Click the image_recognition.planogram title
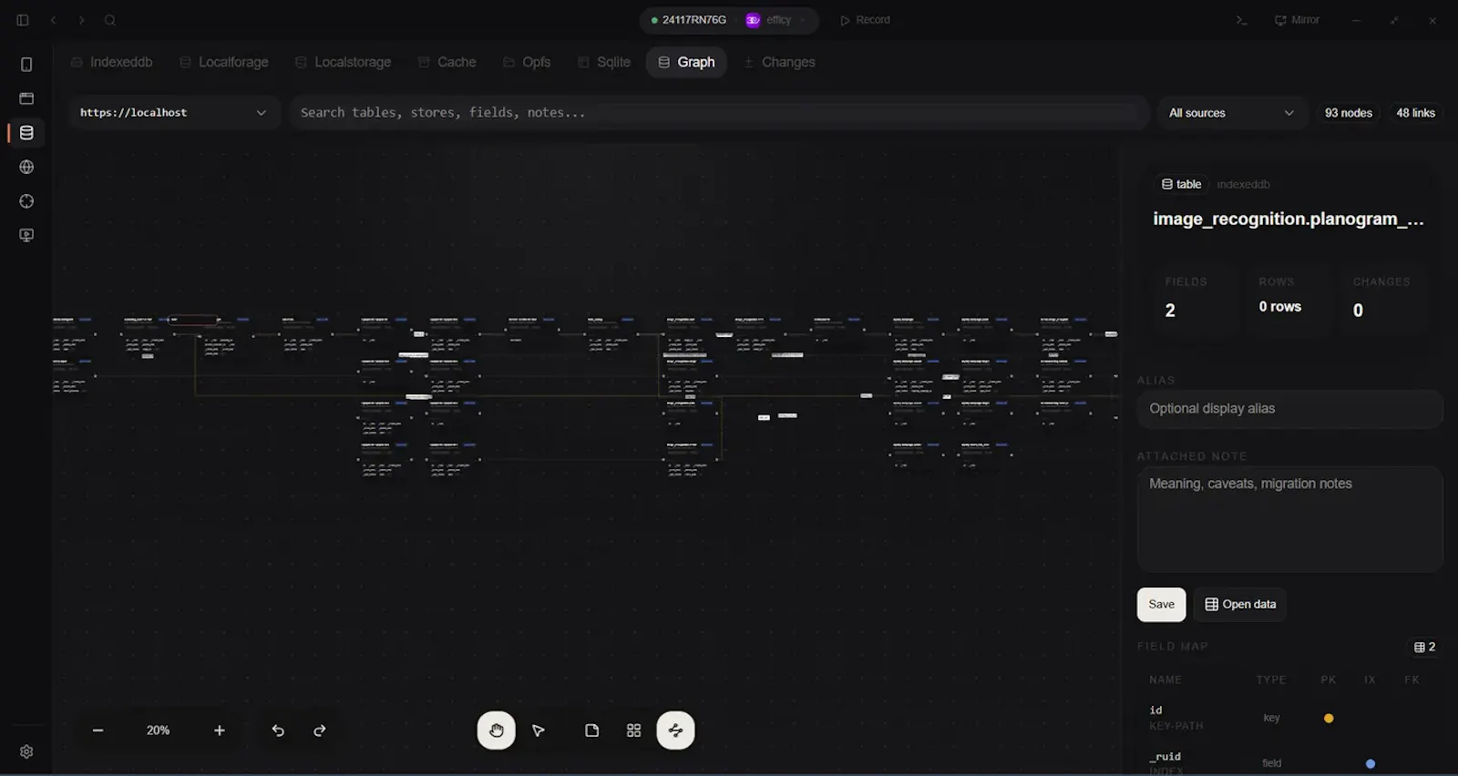Image resolution: width=1458 pixels, height=776 pixels. (1288, 219)
